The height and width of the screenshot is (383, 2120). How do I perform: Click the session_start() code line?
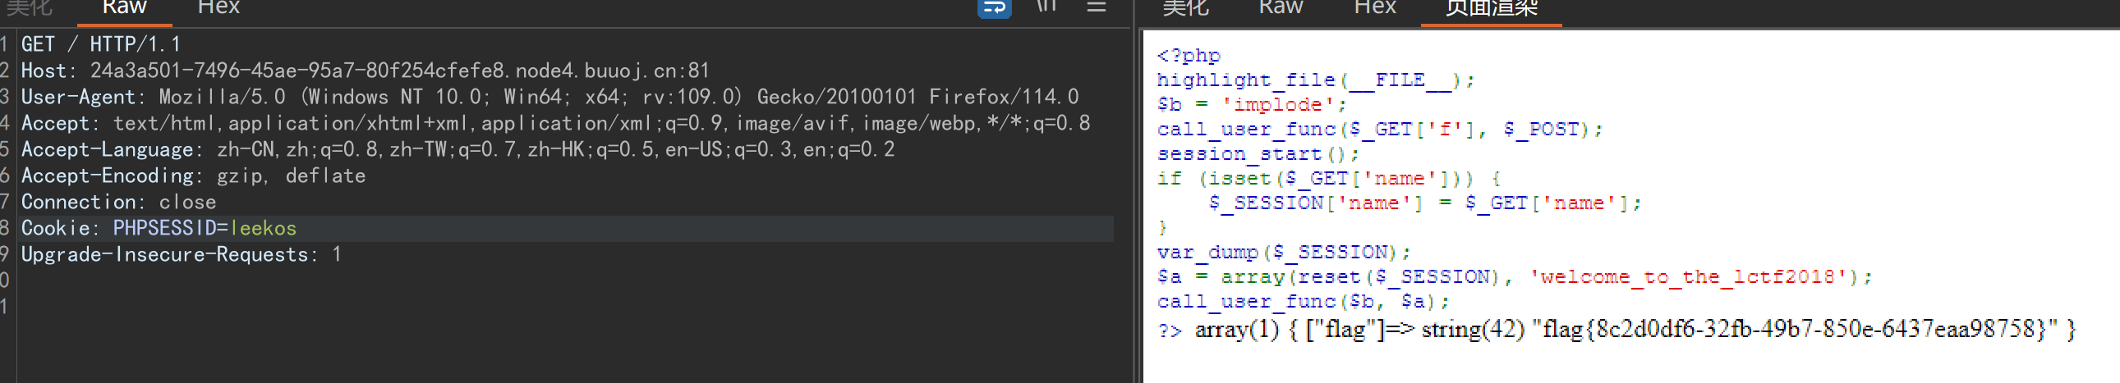pyautogui.click(x=1258, y=154)
